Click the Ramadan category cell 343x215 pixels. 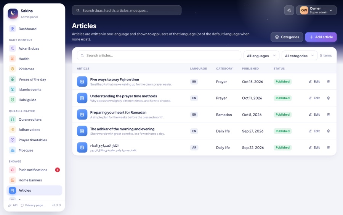pos(224,115)
